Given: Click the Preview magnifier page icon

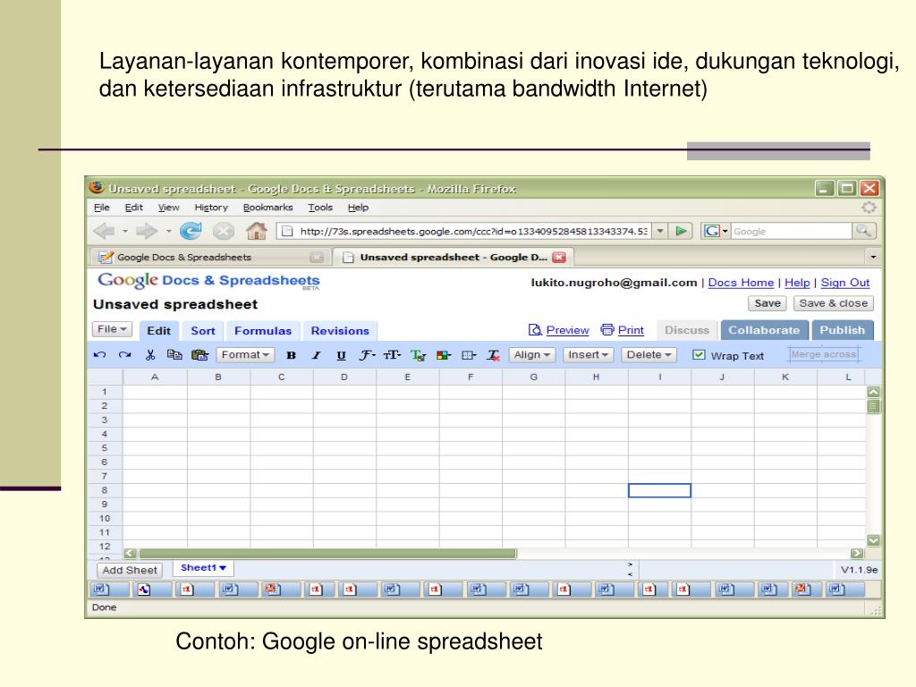Looking at the screenshot, I should pyautogui.click(x=535, y=330).
